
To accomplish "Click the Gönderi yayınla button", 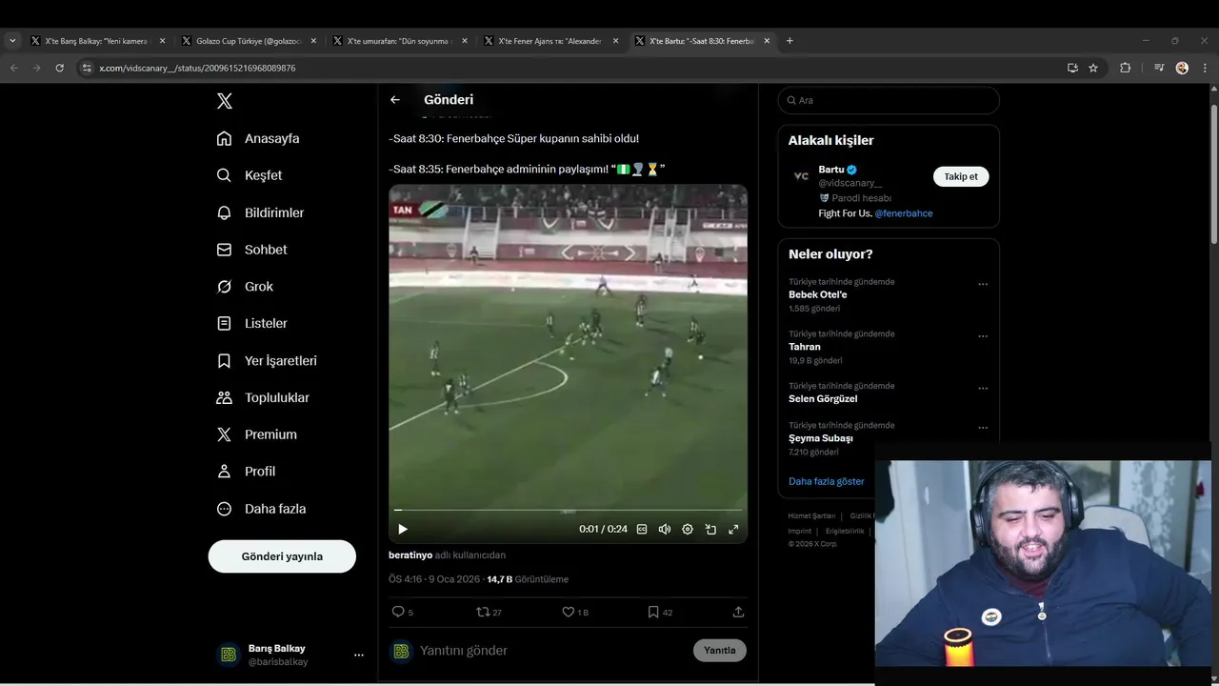I will (282, 556).
